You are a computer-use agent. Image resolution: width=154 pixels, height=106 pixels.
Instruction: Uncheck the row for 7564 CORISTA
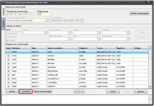8,87
